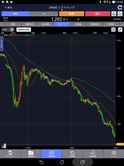124x166 pixels.
Task: Switch to the 銘柄分析 tab
Action: (x=29, y=24)
